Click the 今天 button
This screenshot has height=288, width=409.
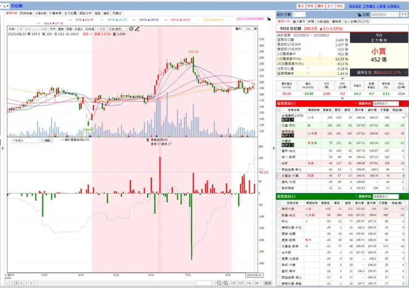click(x=404, y=14)
